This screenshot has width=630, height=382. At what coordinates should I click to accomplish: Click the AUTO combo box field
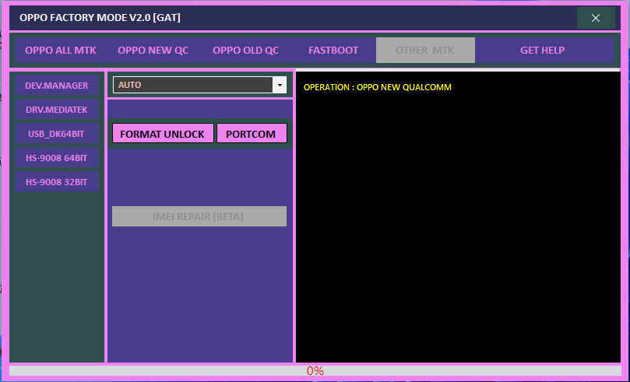coord(192,85)
